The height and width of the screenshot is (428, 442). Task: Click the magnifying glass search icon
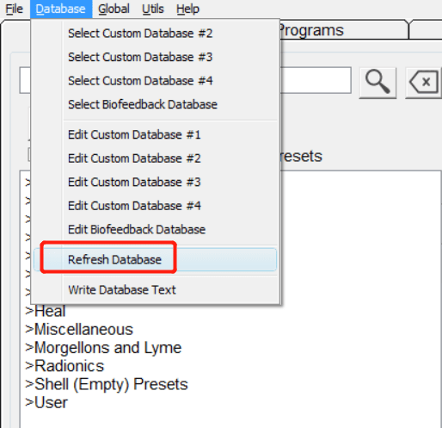378,83
